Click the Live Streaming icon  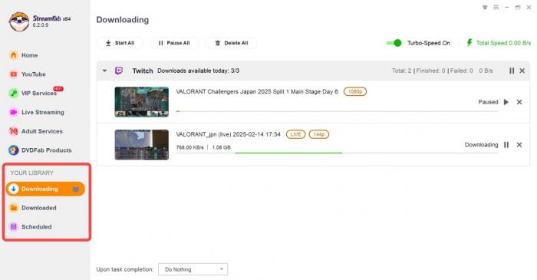[x=13, y=112]
